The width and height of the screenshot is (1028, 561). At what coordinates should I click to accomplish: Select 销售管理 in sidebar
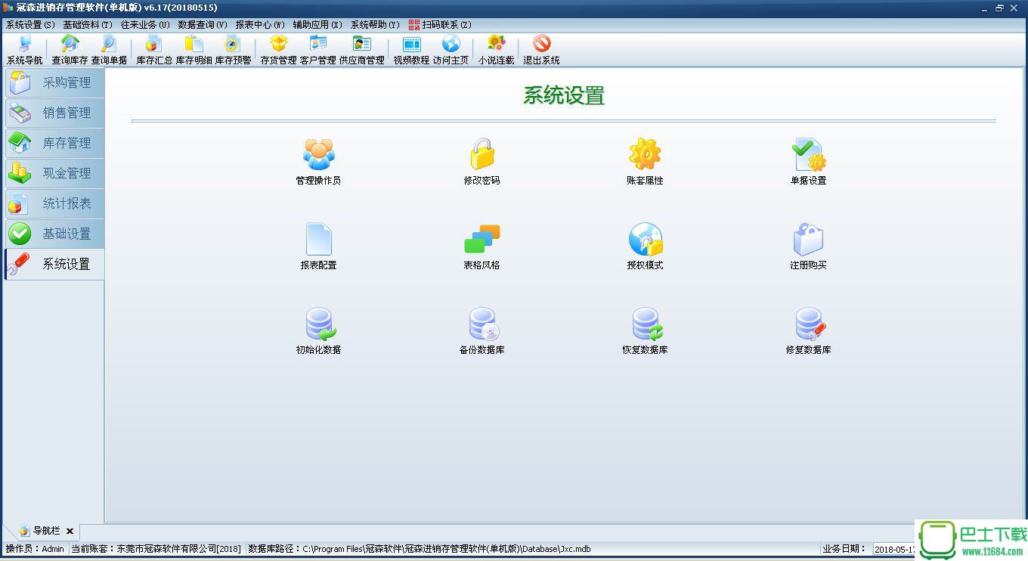point(54,113)
